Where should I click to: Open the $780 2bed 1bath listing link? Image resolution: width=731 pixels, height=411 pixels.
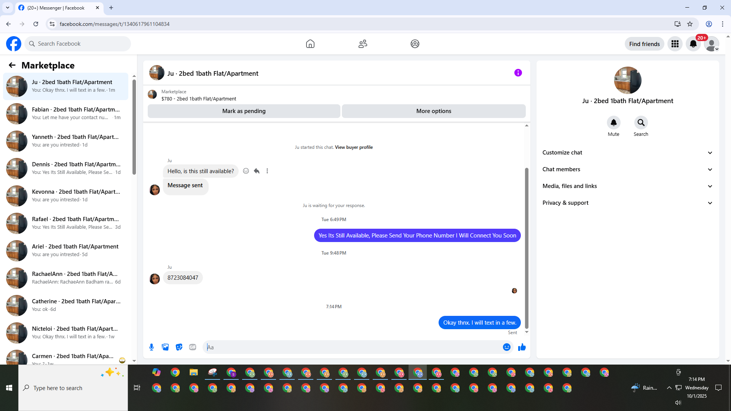coord(199,99)
